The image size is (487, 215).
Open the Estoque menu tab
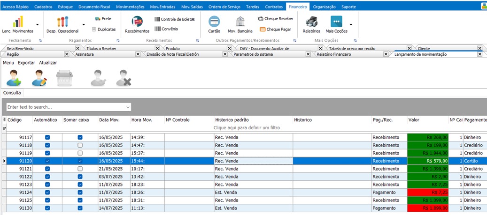click(65, 7)
